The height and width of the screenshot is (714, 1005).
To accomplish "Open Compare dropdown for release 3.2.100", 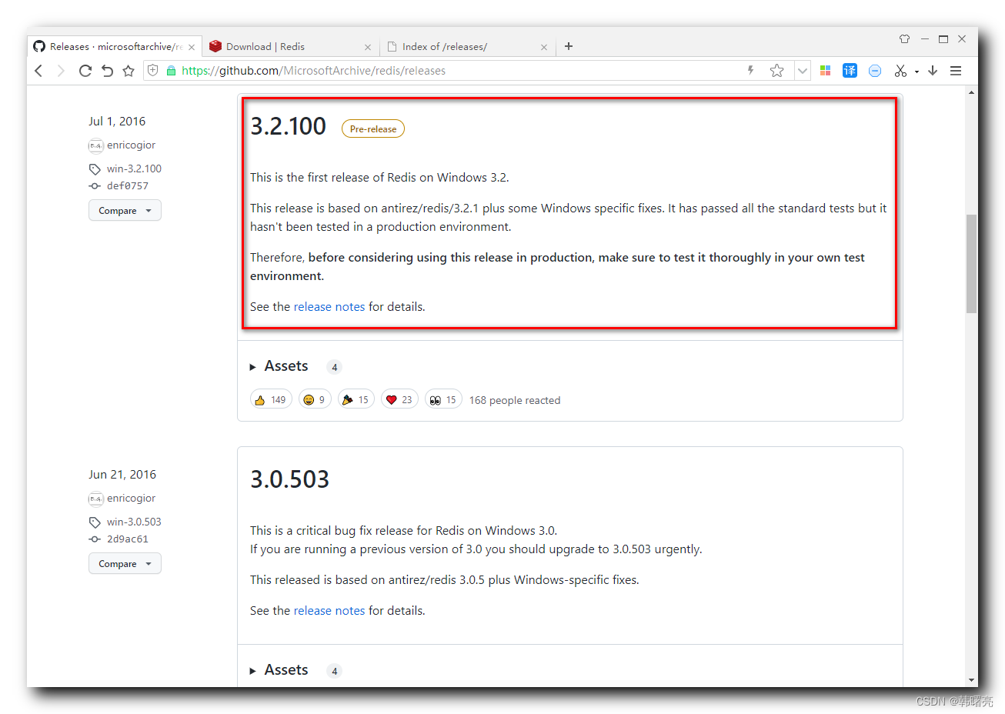I will click(125, 210).
